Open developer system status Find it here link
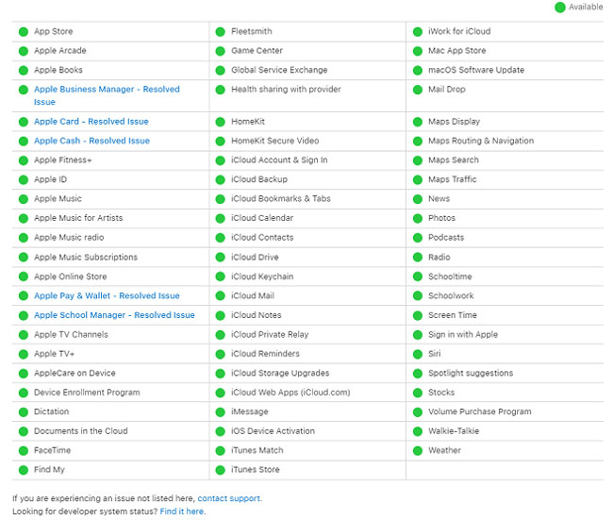The image size is (613, 520). point(182,512)
